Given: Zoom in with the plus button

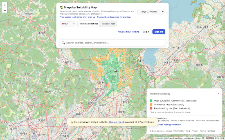Looking at the screenshot, I should (x=5, y=5).
